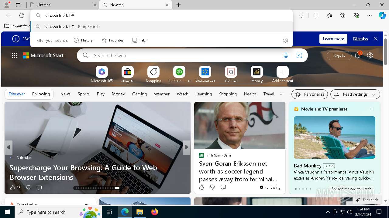Click the Search the web field
Viewport: 389px width, 218px height.
192,55
